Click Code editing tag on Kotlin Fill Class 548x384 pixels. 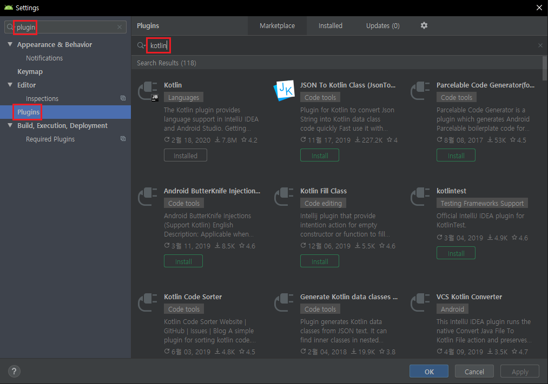click(x=323, y=203)
